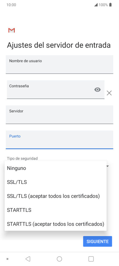
Task: Click the Puerto input field
Action: tap(59, 140)
